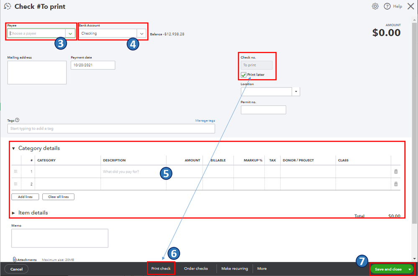
Task: Click the DONOR / PROJECT column header
Action: coord(298,160)
